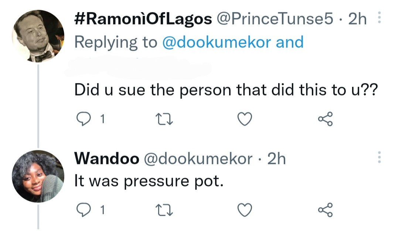Open more options on #RamoniOfLagos tweet
Screen dimensions: 399x232
coord(378,19)
